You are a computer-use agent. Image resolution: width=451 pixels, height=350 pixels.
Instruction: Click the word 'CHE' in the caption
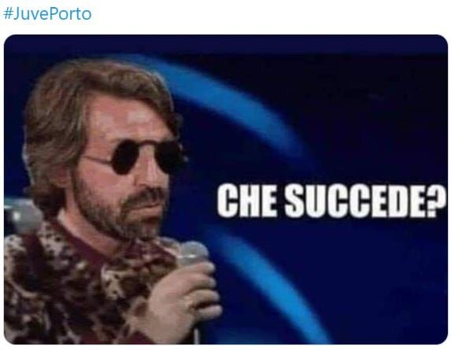(x=247, y=201)
